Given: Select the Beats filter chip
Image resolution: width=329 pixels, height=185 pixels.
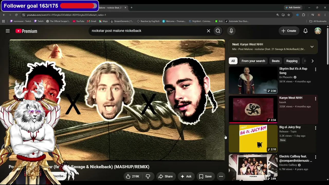Looking at the screenshot, I should point(276,61).
